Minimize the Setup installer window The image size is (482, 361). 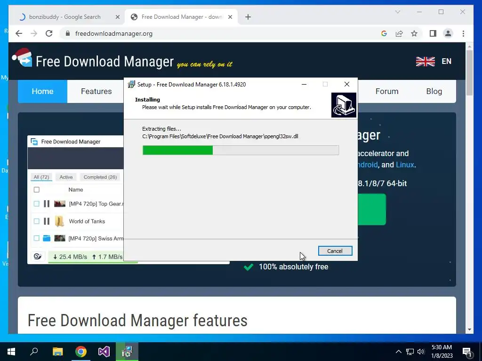304,85
